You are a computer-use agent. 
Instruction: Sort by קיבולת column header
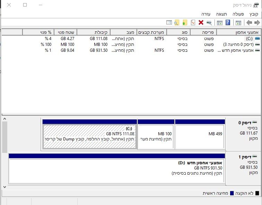(94, 32)
